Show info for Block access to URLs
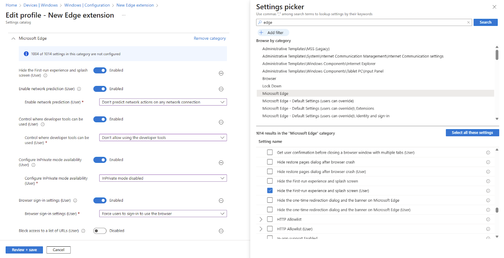This screenshot has height=258, width=504. tap(83, 231)
